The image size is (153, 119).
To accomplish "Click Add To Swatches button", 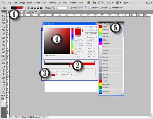I will 91,33.
